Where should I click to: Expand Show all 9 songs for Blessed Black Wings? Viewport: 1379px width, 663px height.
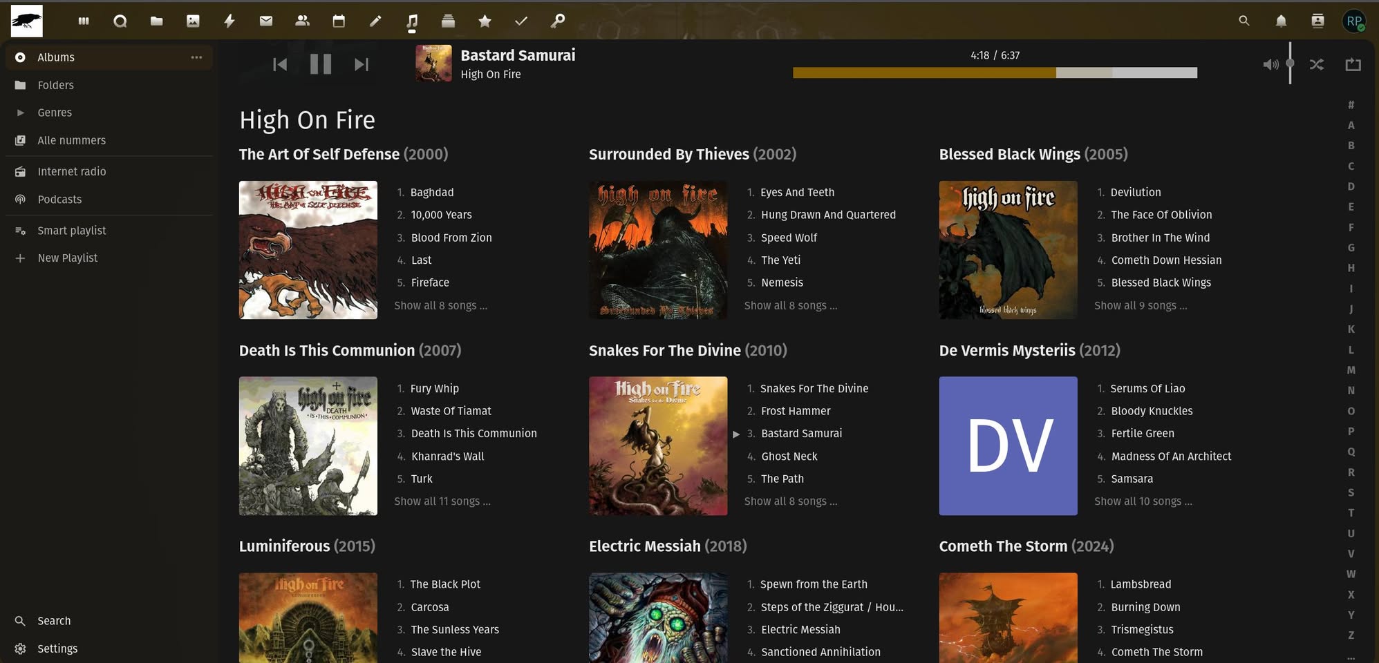coord(1141,305)
